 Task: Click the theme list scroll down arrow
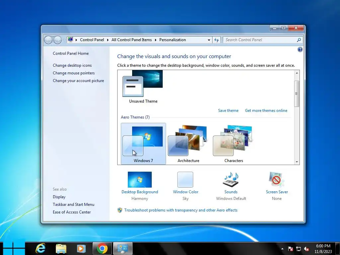click(297, 162)
